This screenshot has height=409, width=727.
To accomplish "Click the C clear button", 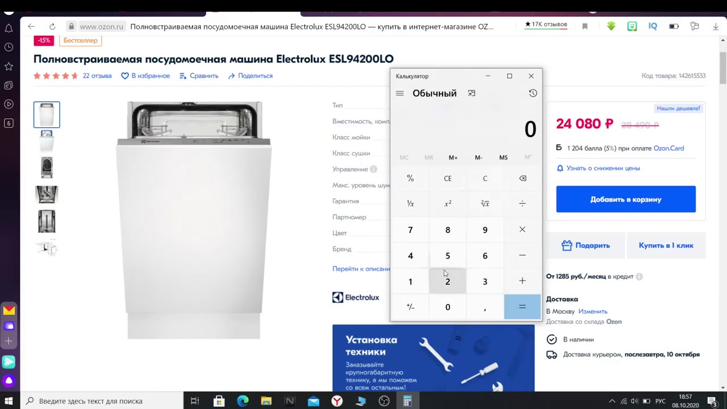I will coord(485,178).
